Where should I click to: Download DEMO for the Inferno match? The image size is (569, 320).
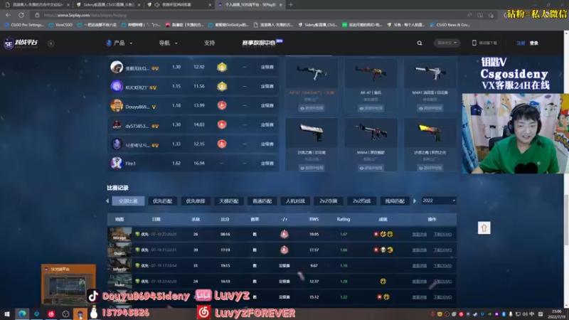(x=442, y=265)
